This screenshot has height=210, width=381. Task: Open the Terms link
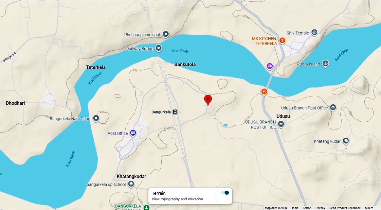tap(307, 208)
